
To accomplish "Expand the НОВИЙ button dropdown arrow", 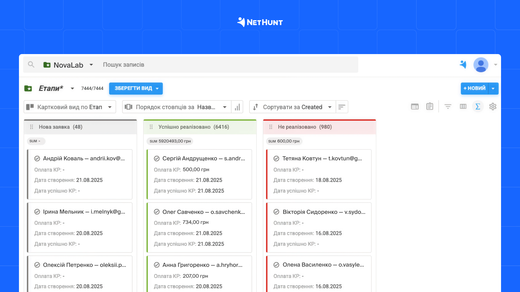I will pos(493,88).
